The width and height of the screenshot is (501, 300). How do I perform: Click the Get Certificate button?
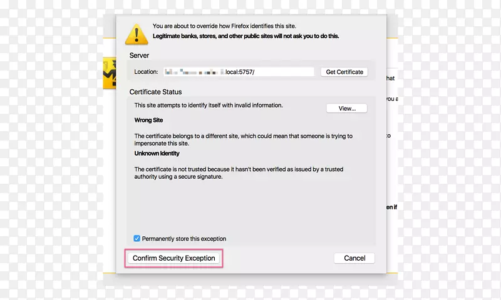tap(344, 72)
